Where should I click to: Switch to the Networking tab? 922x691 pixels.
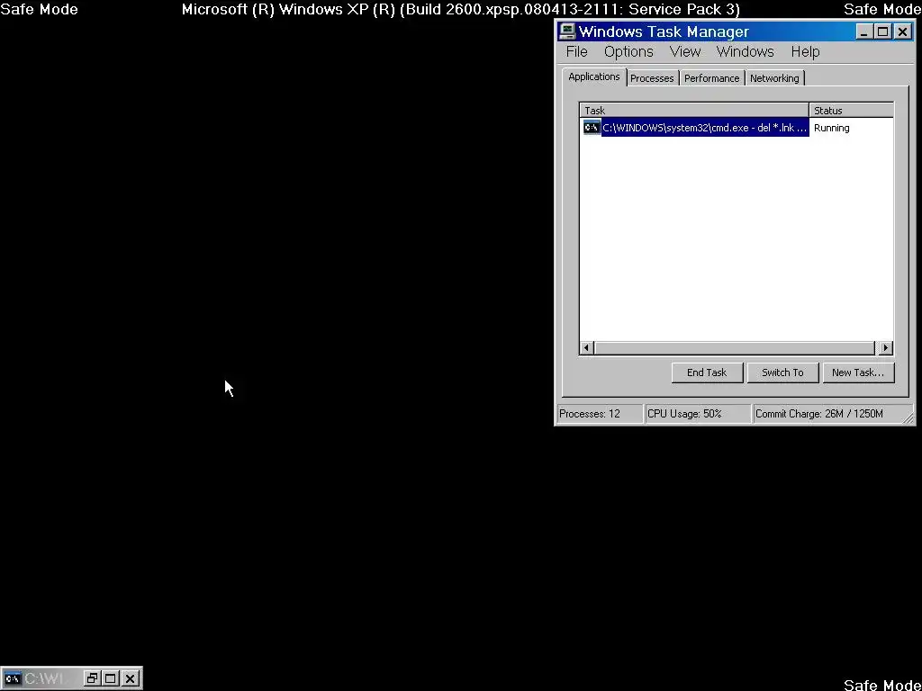pos(774,78)
